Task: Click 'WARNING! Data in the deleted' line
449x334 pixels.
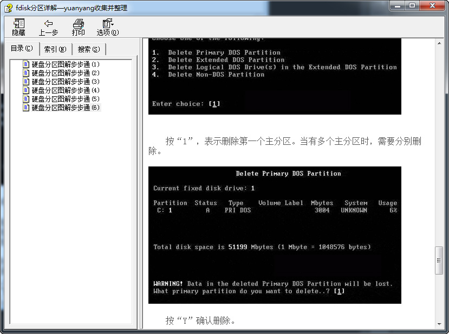Action: tap(273, 284)
